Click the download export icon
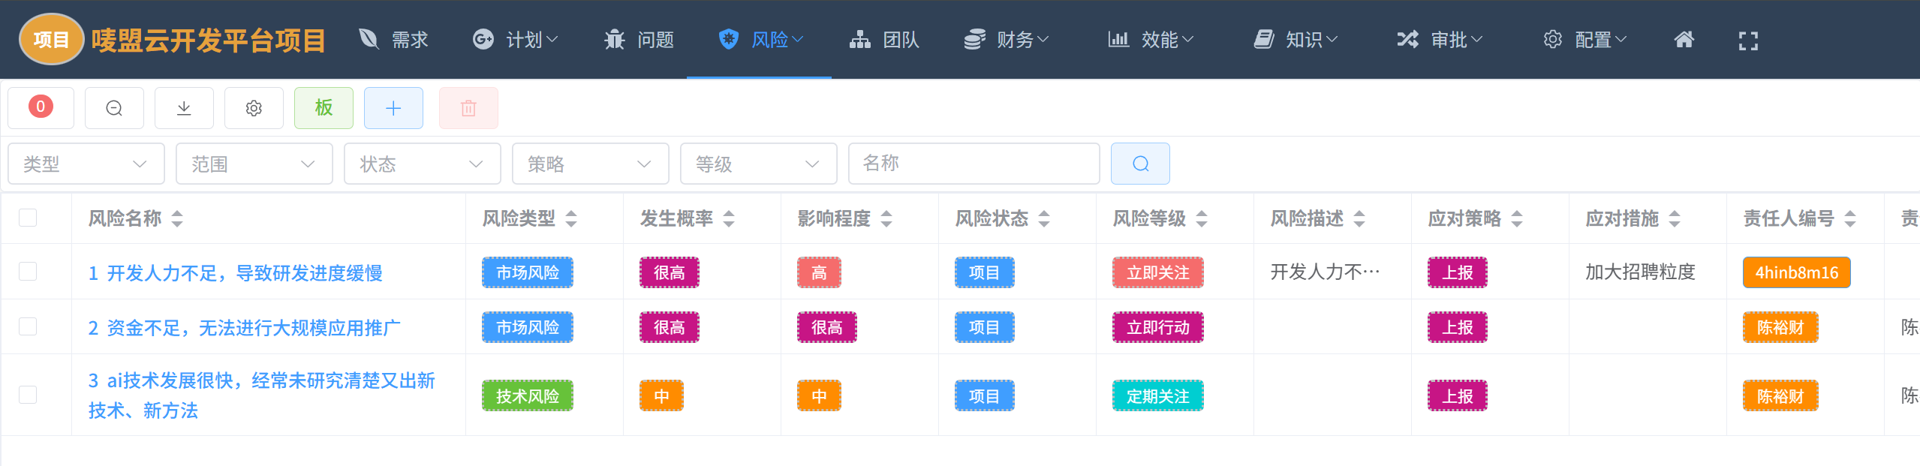 pos(184,108)
